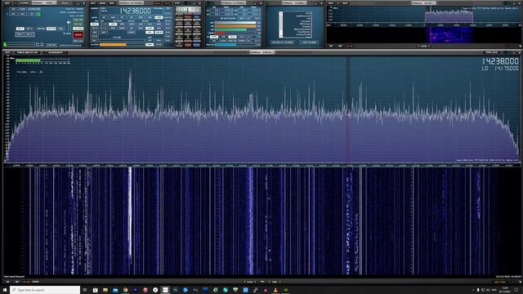The width and height of the screenshot is (523, 294).
Task: Open the Mail app from the taskbar
Action: point(115,290)
